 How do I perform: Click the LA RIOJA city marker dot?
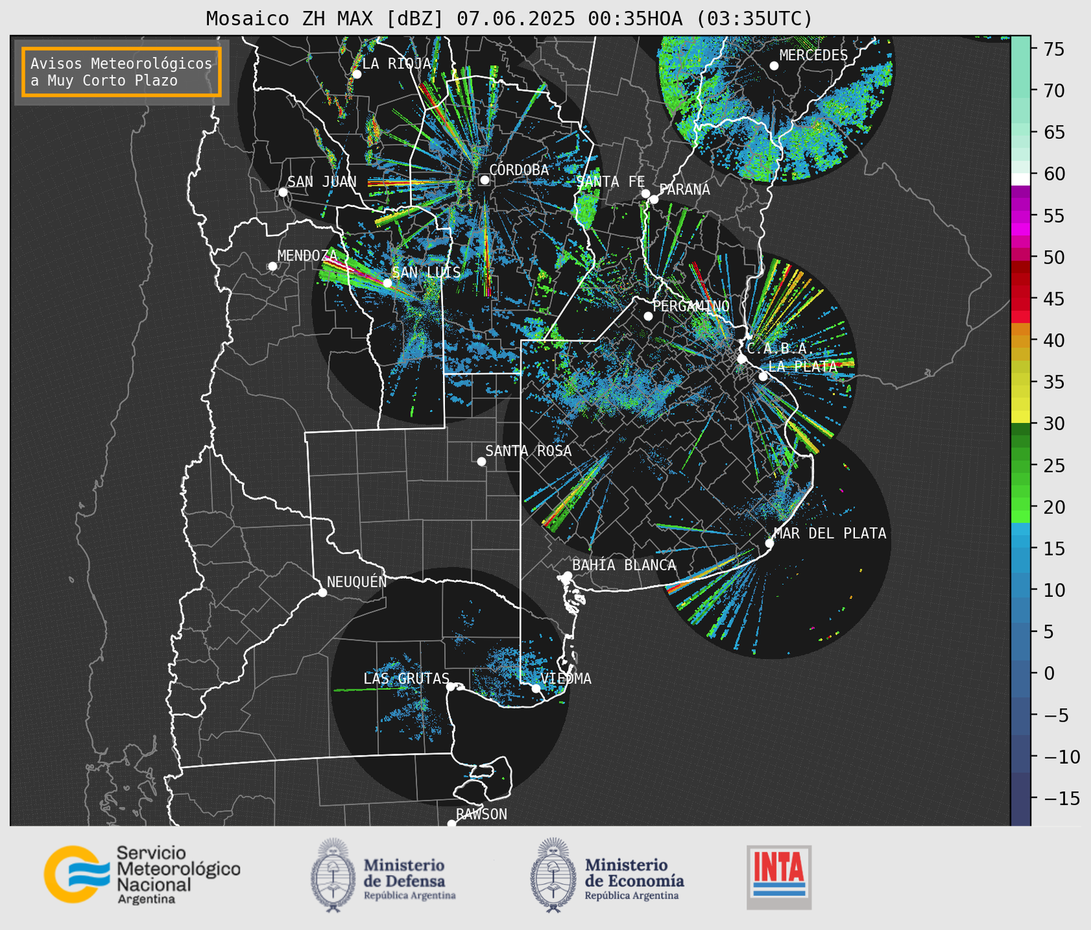[x=356, y=74]
